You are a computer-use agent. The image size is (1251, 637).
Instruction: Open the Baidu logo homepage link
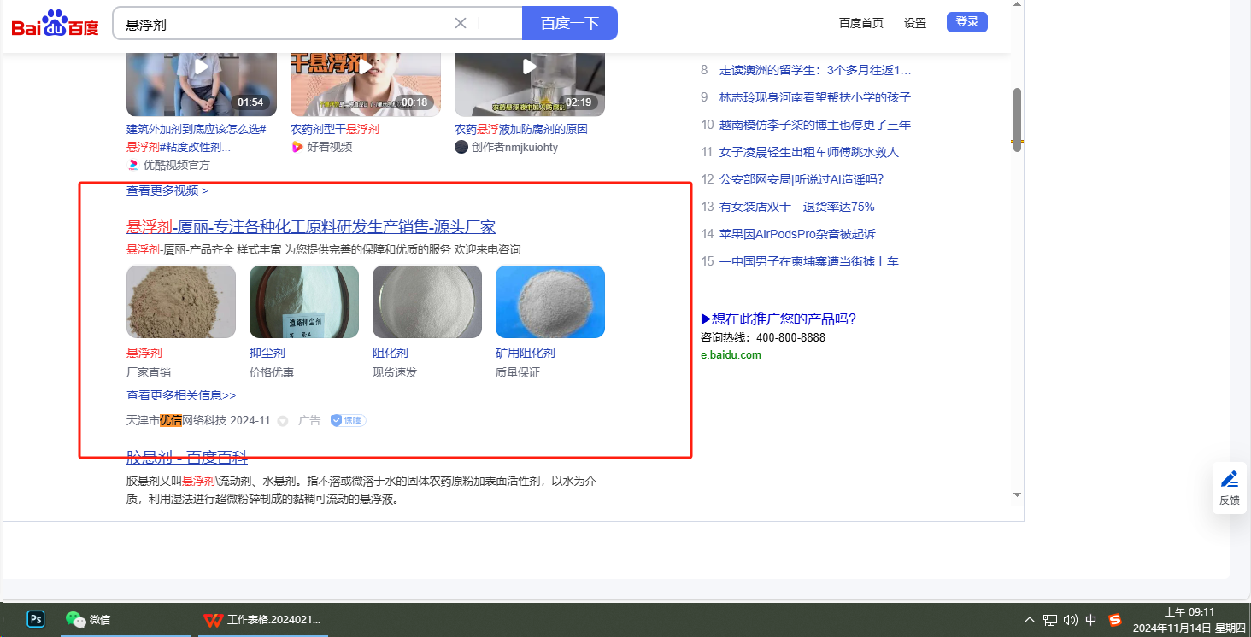(x=56, y=24)
